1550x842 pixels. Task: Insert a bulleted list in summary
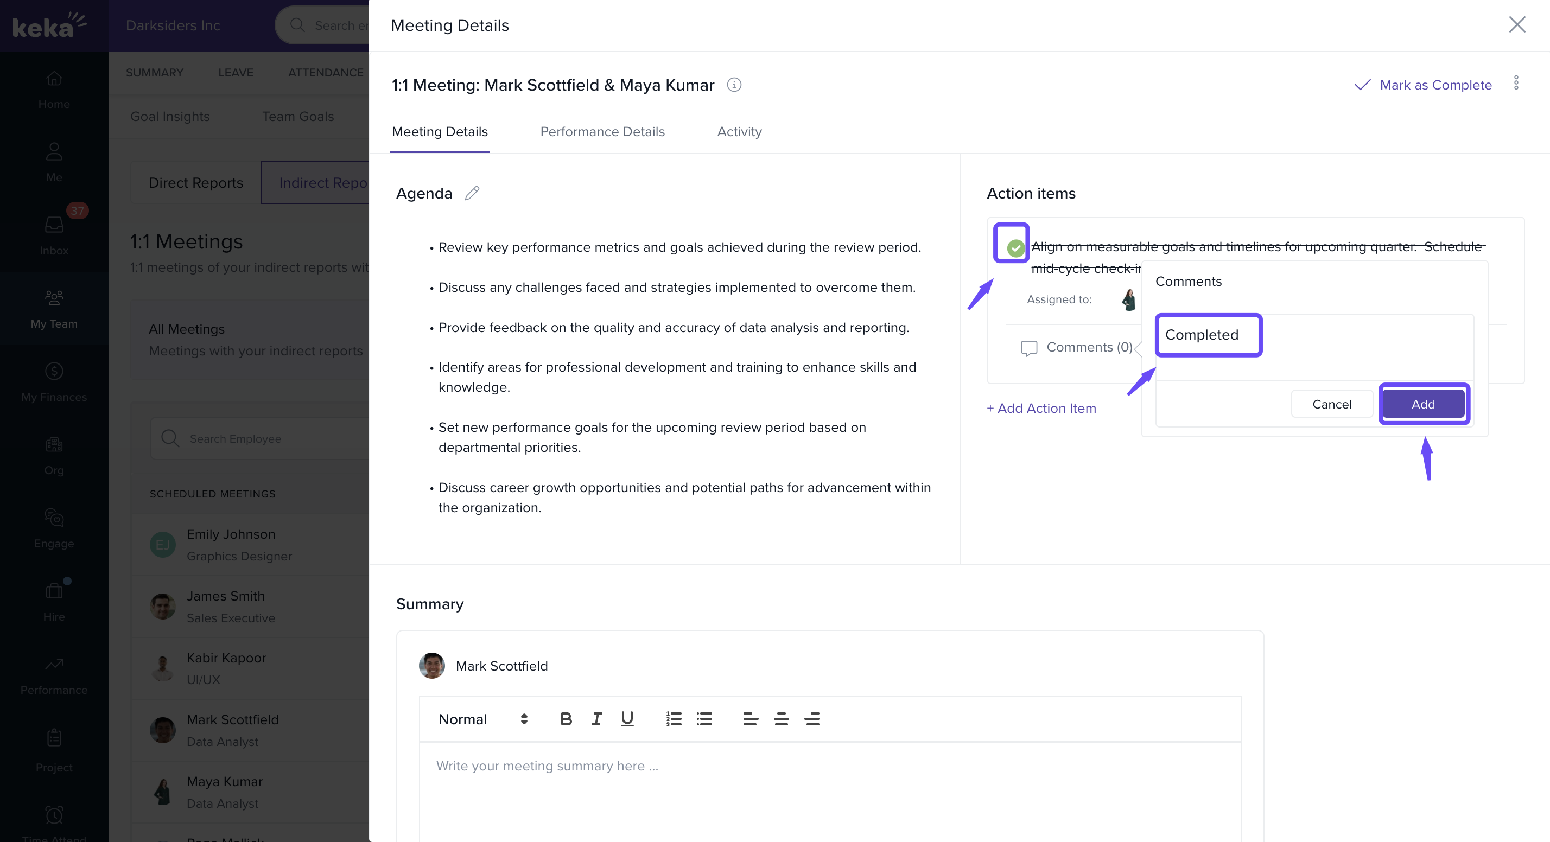click(704, 719)
